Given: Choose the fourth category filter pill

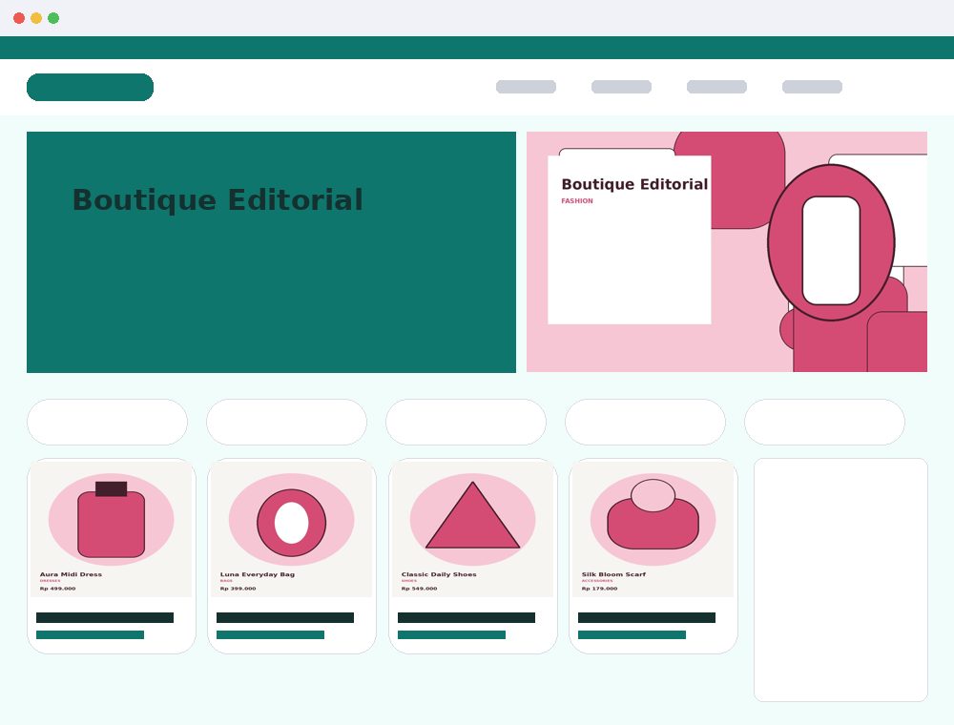Looking at the screenshot, I should pos(646,422).
